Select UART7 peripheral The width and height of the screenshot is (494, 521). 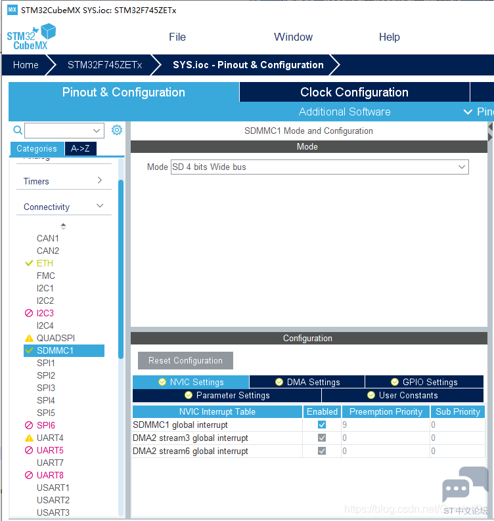50,463
